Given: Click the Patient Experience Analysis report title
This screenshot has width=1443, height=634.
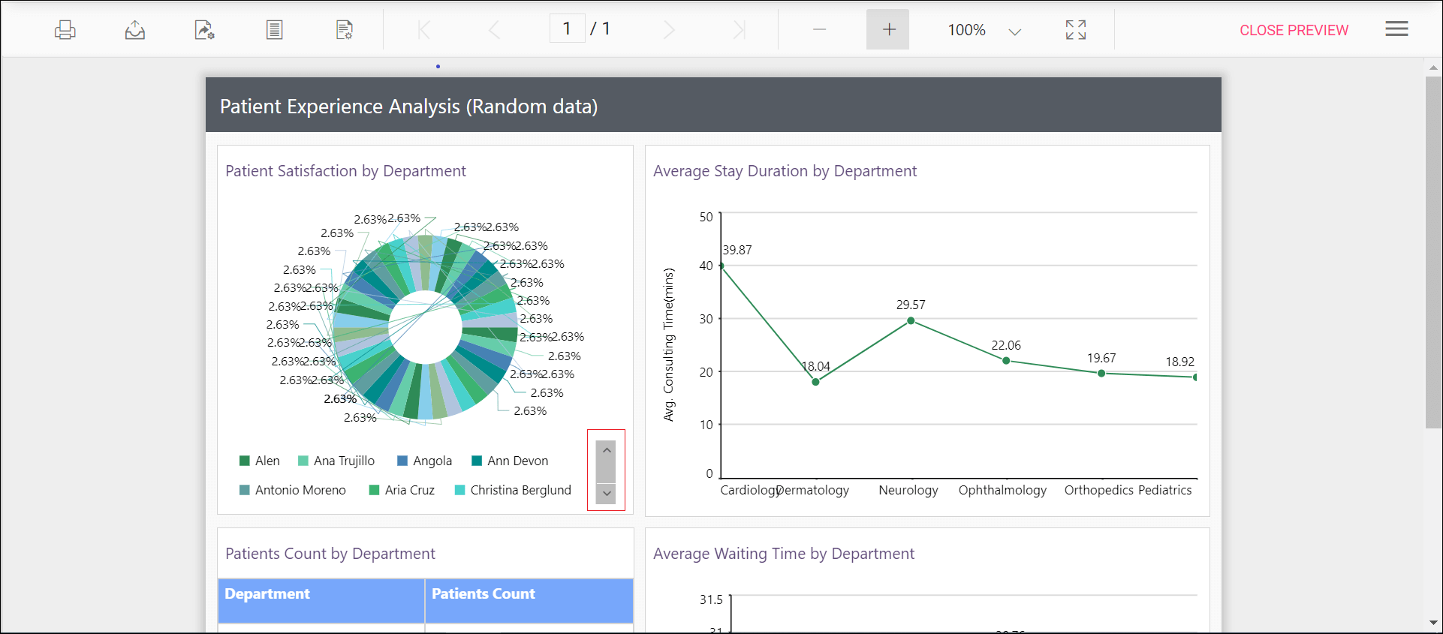Looking at the screenshot, I should (408, 107).
